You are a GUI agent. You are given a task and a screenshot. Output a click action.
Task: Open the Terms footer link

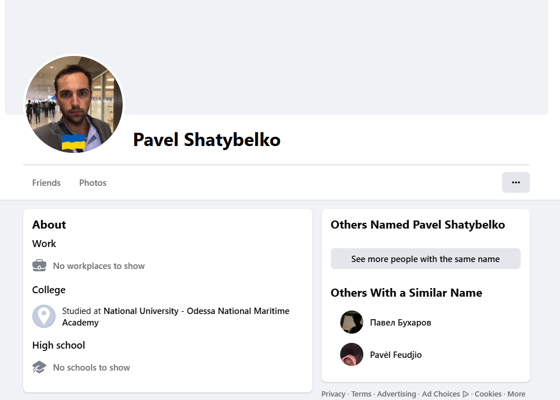[x=361, y=394]
